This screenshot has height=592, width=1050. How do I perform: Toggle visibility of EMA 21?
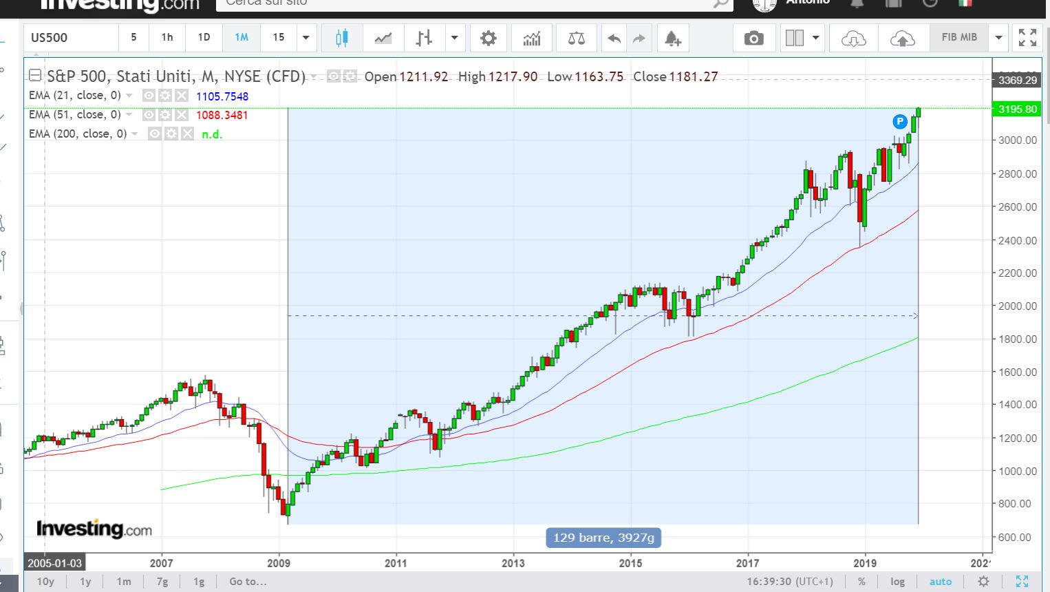coord(149,96)
